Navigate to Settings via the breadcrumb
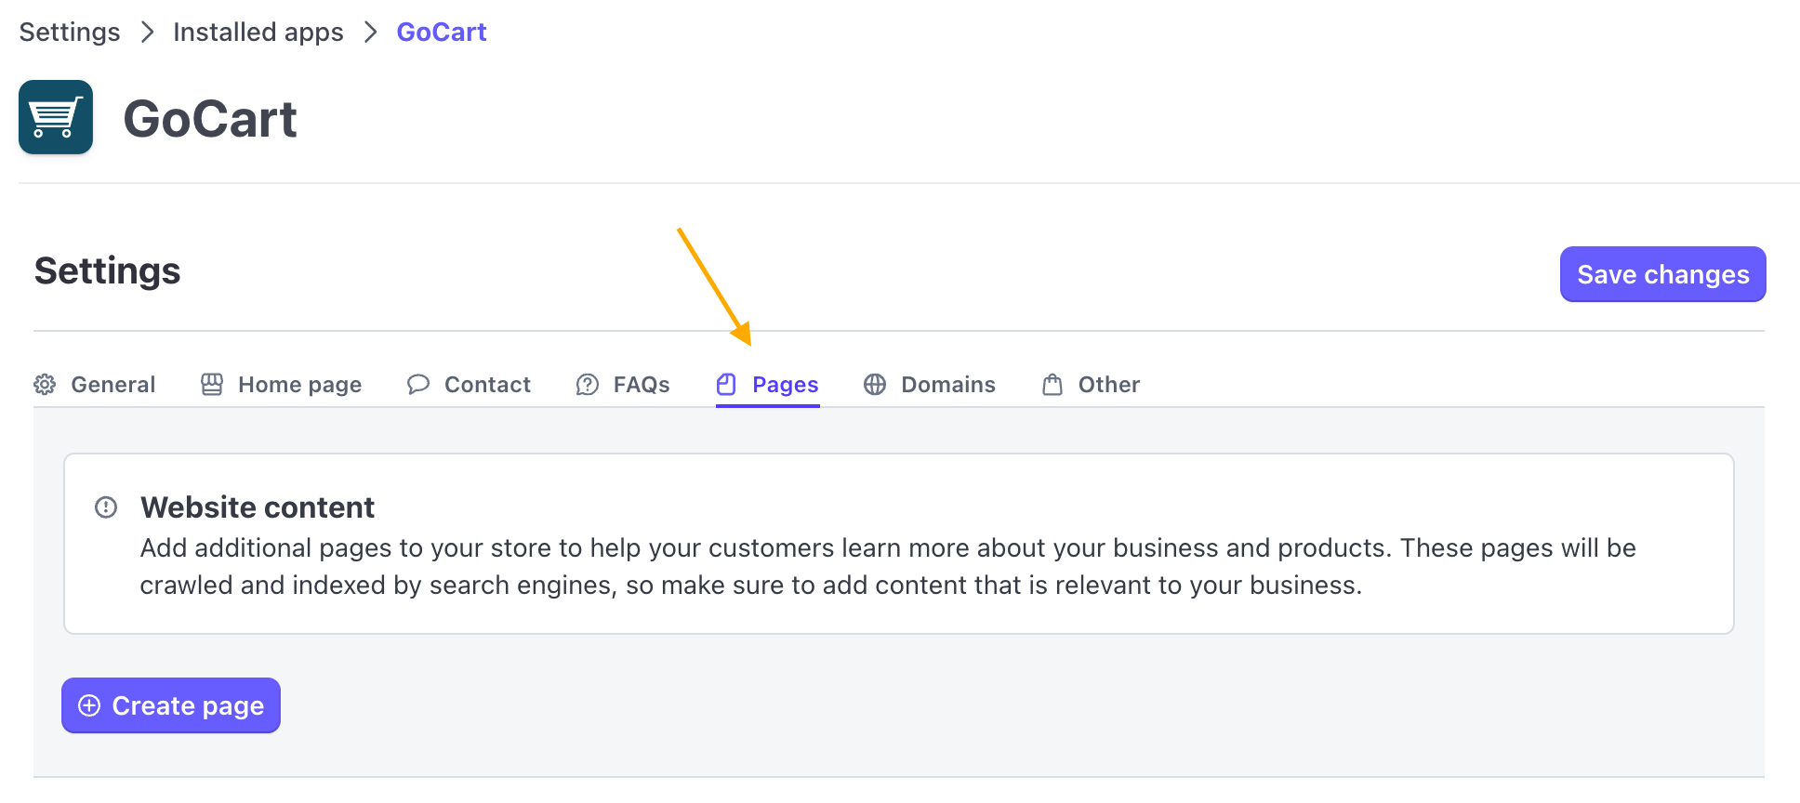1800x803 pixels. (x=69, y=31)
